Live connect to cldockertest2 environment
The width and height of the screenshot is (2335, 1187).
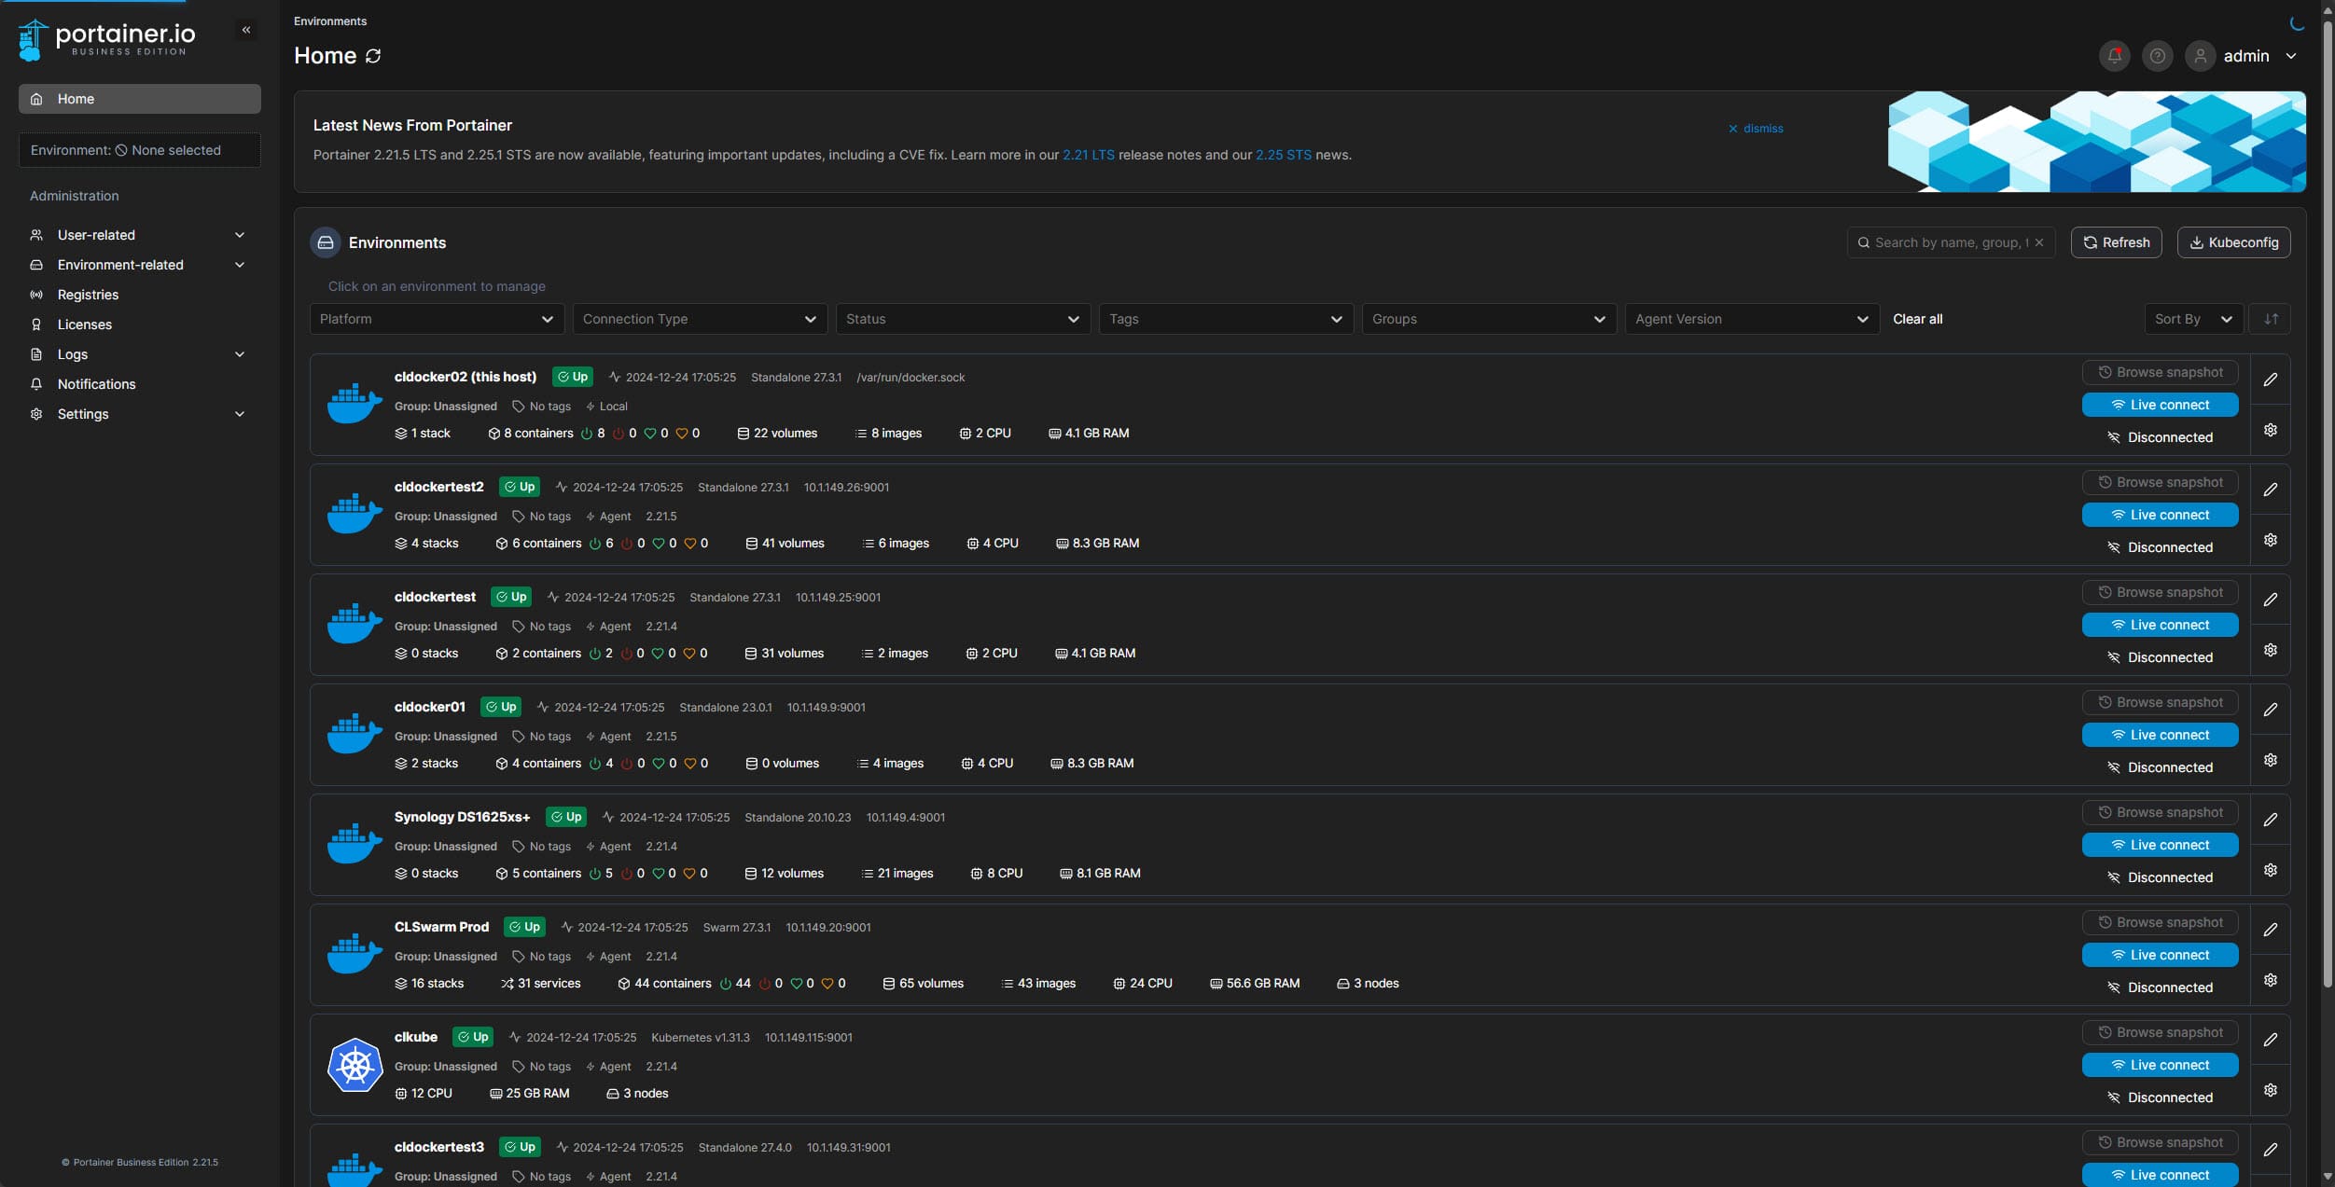[2160, 515]
